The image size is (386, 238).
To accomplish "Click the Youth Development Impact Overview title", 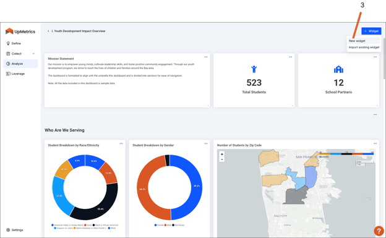I will coord(79,31).
